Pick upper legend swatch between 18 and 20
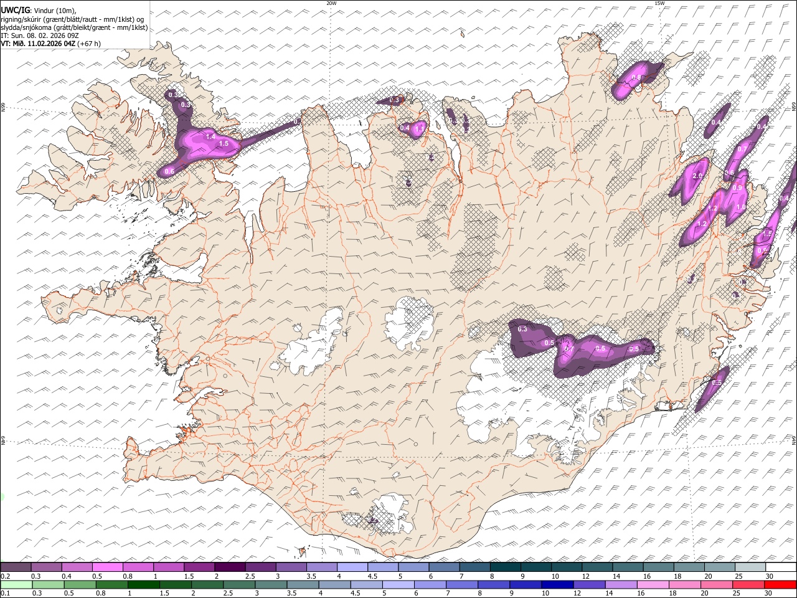This screenshot has width=797, height=598. coord(689,567)
